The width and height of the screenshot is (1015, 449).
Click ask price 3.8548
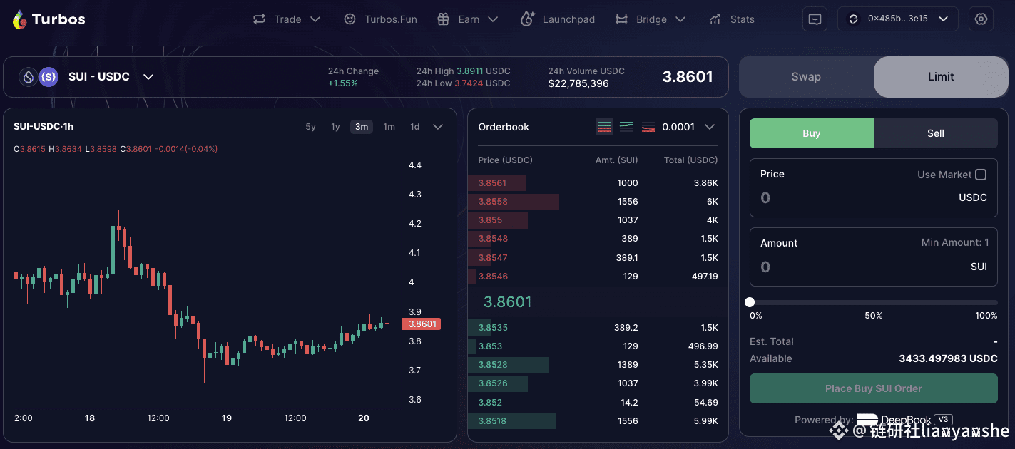493,239
